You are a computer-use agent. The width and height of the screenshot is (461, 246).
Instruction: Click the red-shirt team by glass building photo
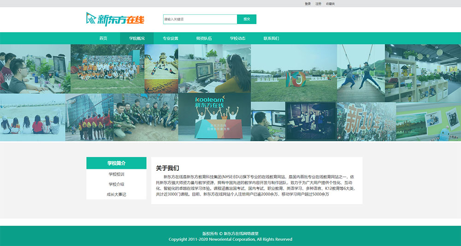(x=89, y=117)
